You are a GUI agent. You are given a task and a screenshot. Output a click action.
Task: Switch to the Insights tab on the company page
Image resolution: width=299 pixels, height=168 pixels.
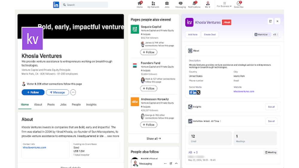[91, 104]
